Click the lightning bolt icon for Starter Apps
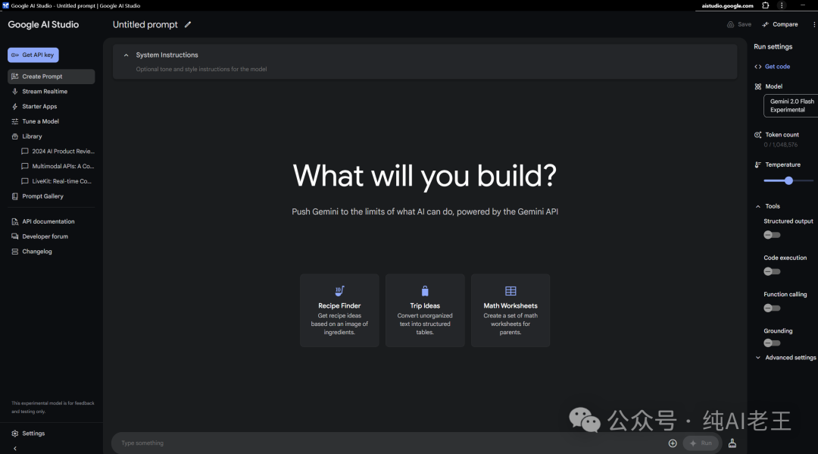818x454 pixels. pos(14,106)
